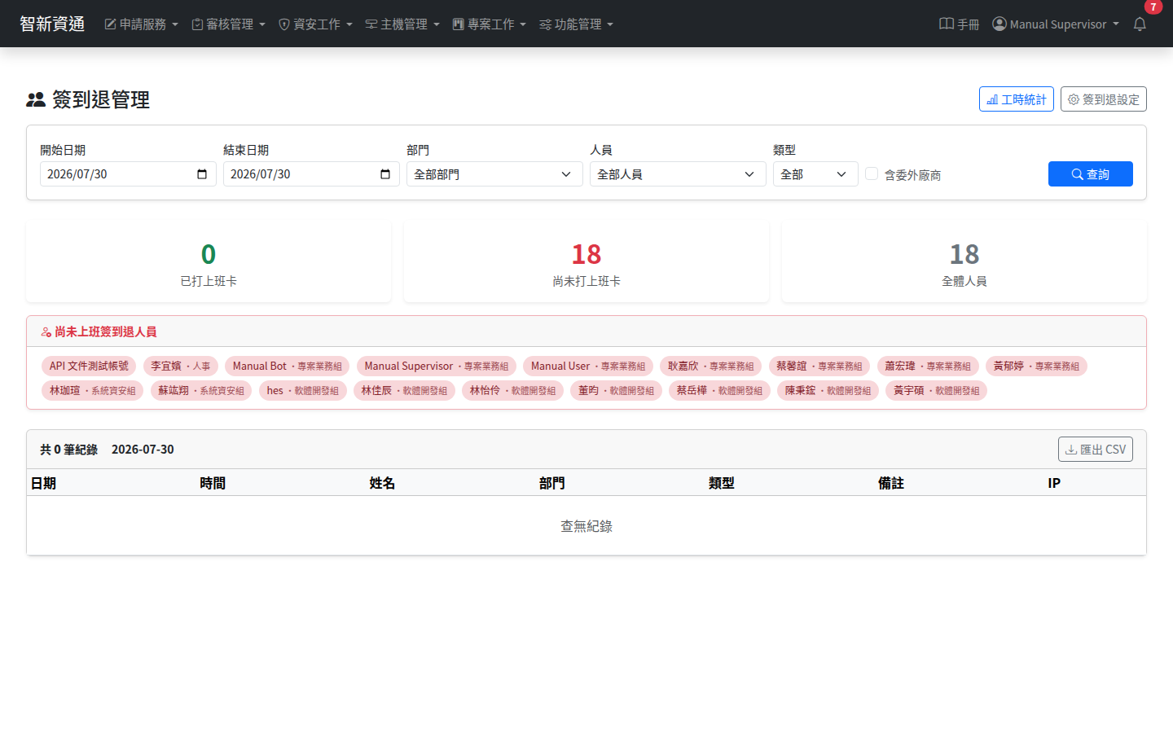Click the 蕭宏瑋 badge

[928, 366]
